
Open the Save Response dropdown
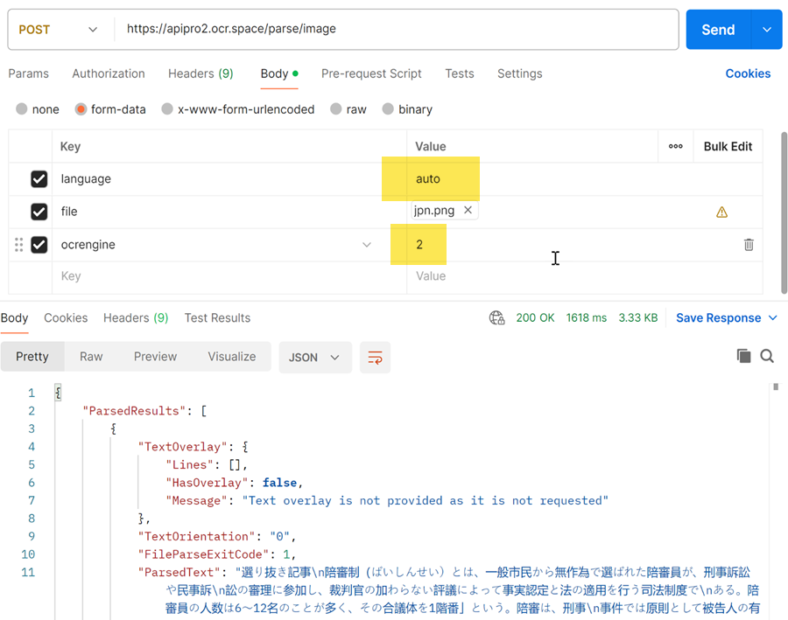click(726, 318)
